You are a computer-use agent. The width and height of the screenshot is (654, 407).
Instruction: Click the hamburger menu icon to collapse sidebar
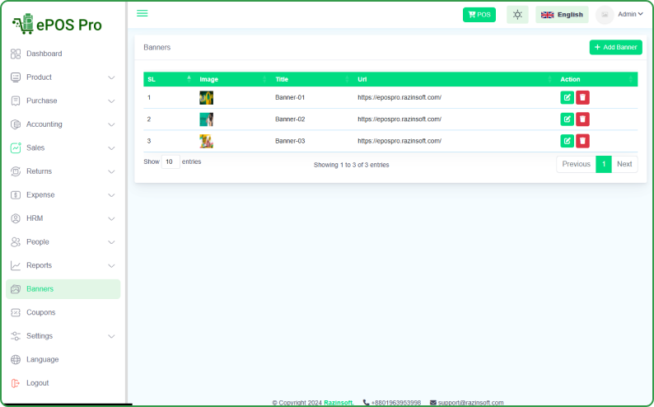click(142, 13)
